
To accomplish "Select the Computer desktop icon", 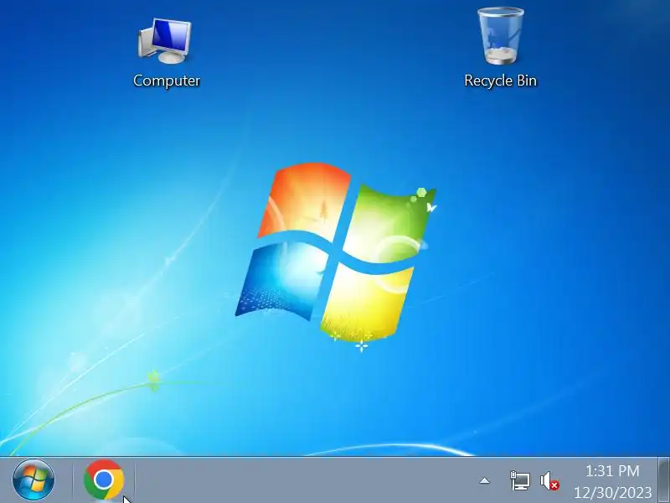I will pos(166,53).
